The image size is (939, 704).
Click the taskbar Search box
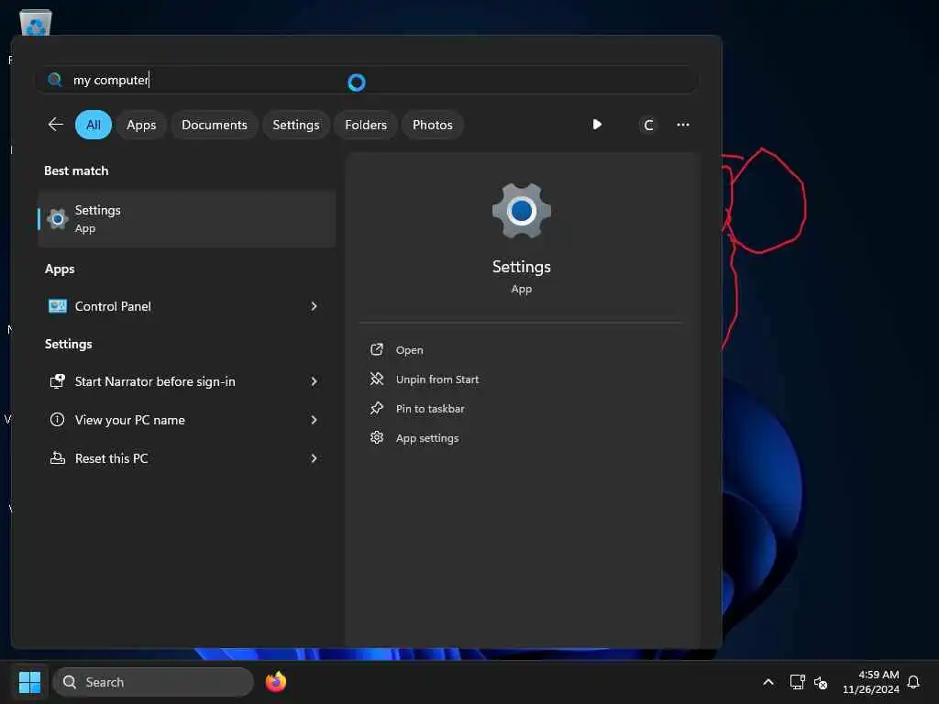coord(153,682)
